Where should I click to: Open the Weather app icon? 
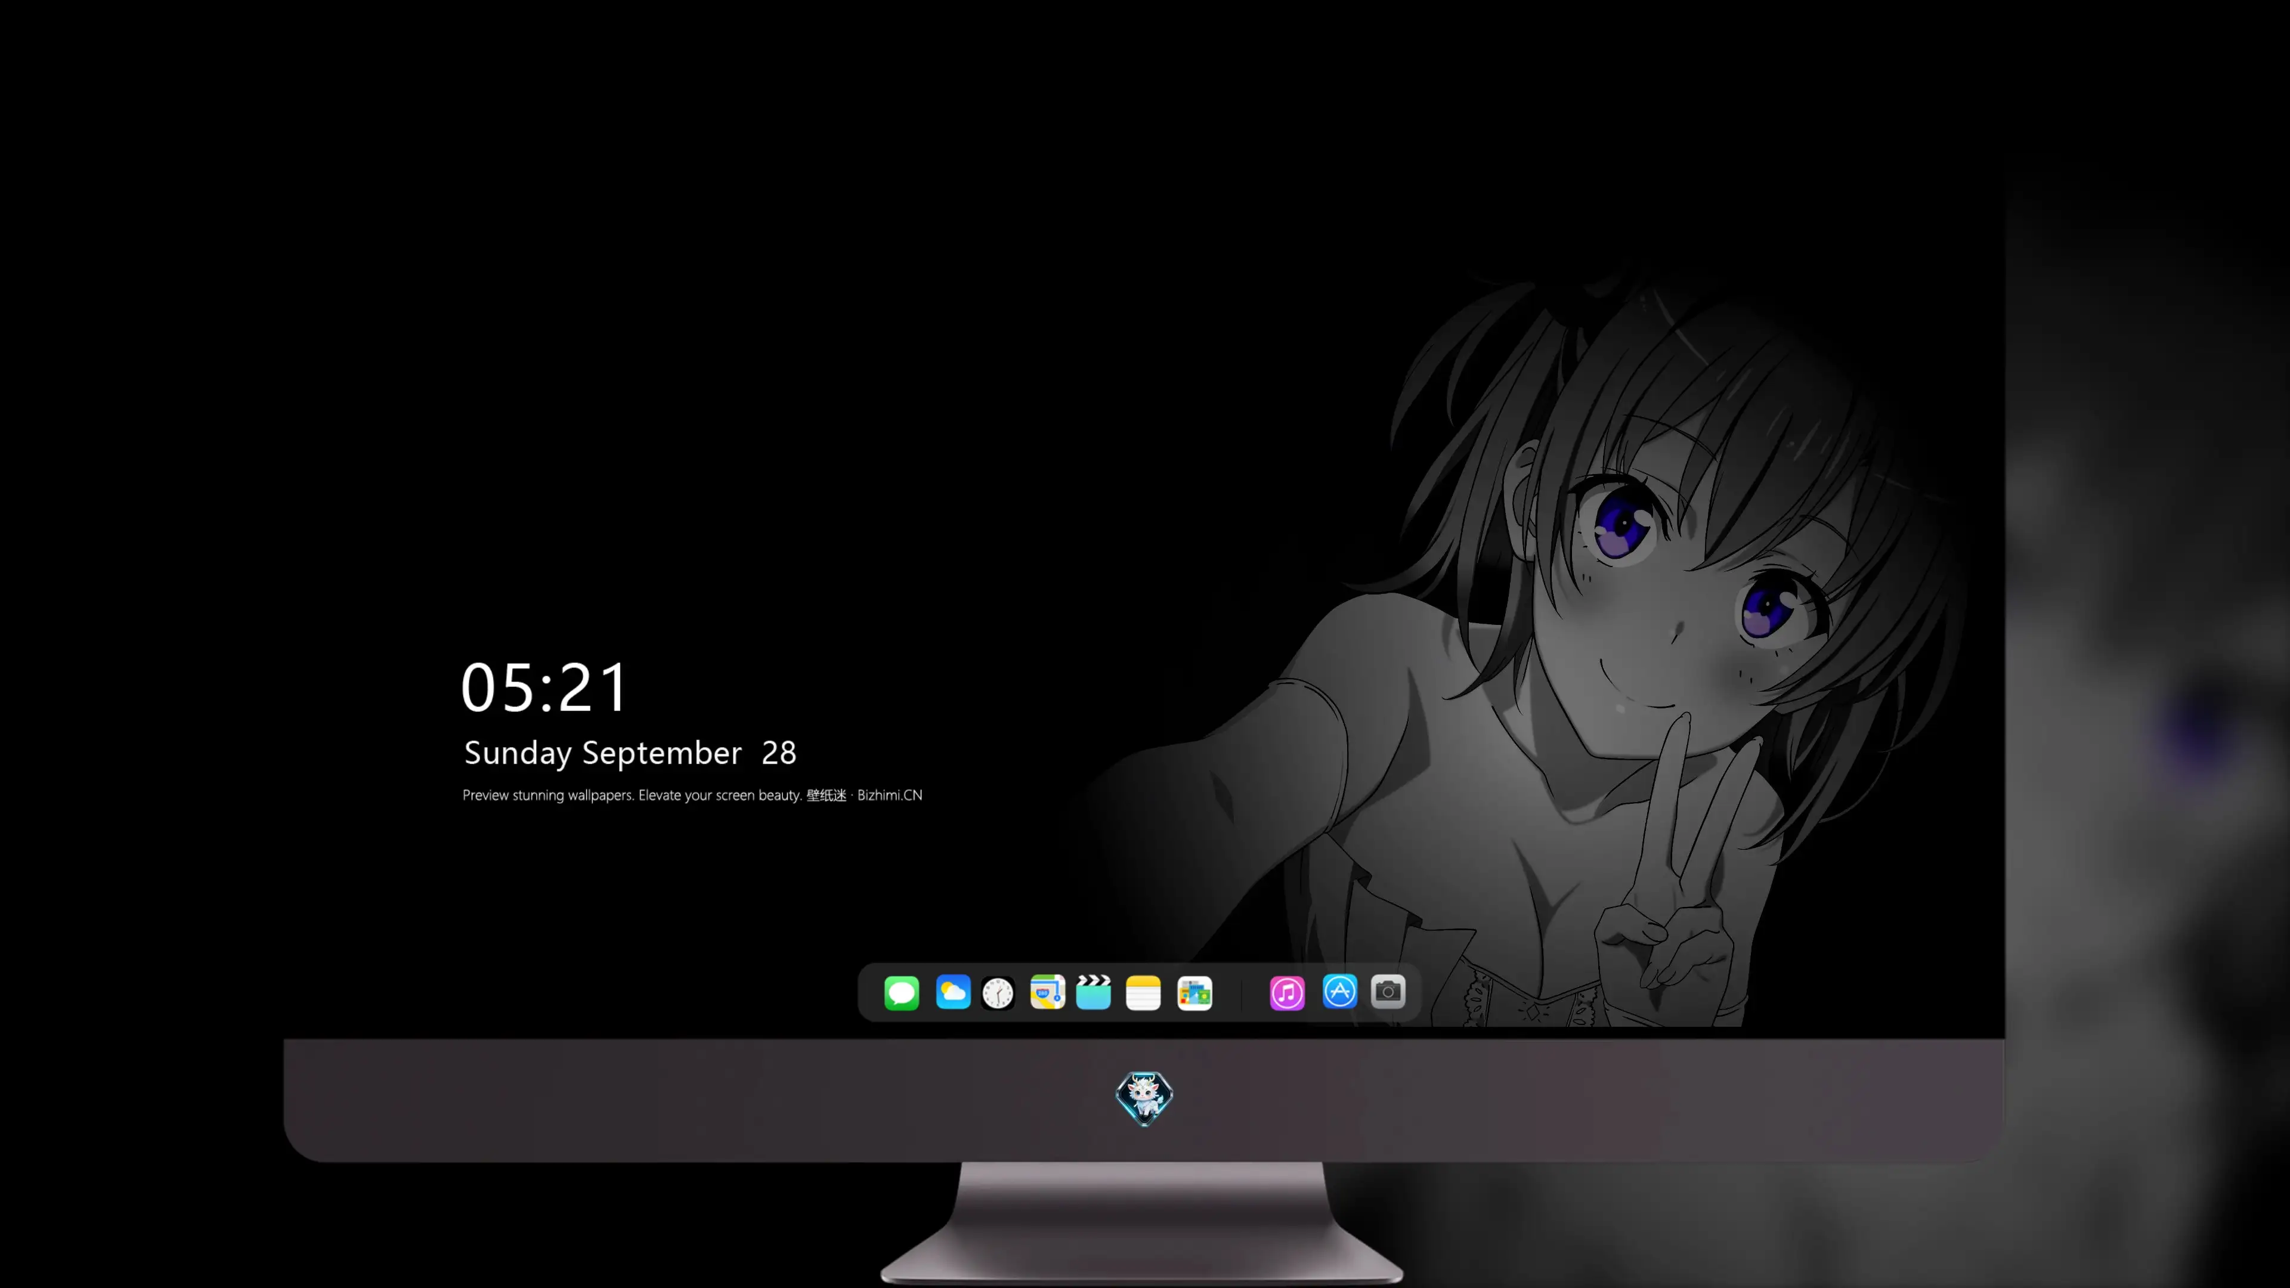pos(953,992)
